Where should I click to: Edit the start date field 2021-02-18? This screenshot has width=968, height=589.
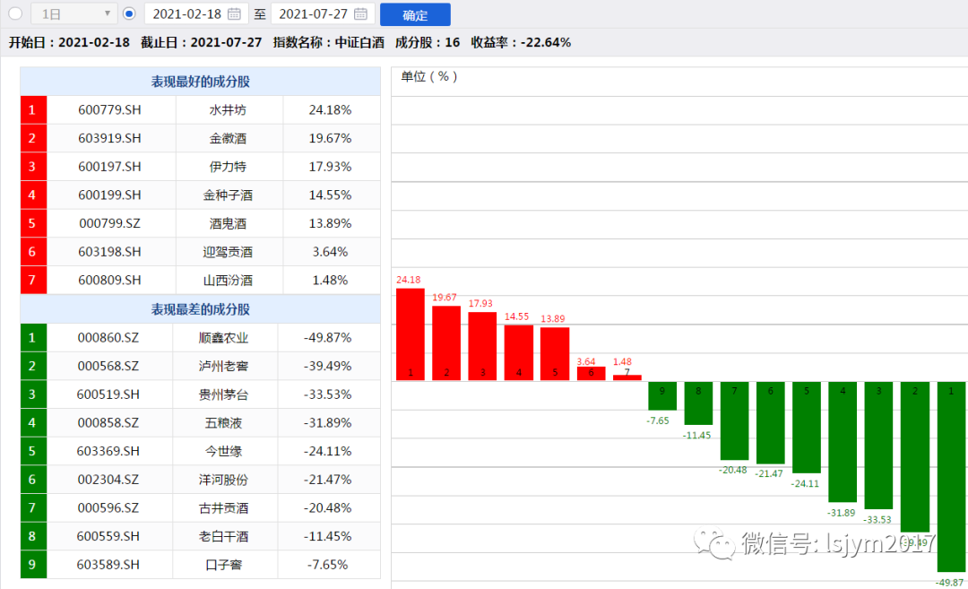pos(196,13)
